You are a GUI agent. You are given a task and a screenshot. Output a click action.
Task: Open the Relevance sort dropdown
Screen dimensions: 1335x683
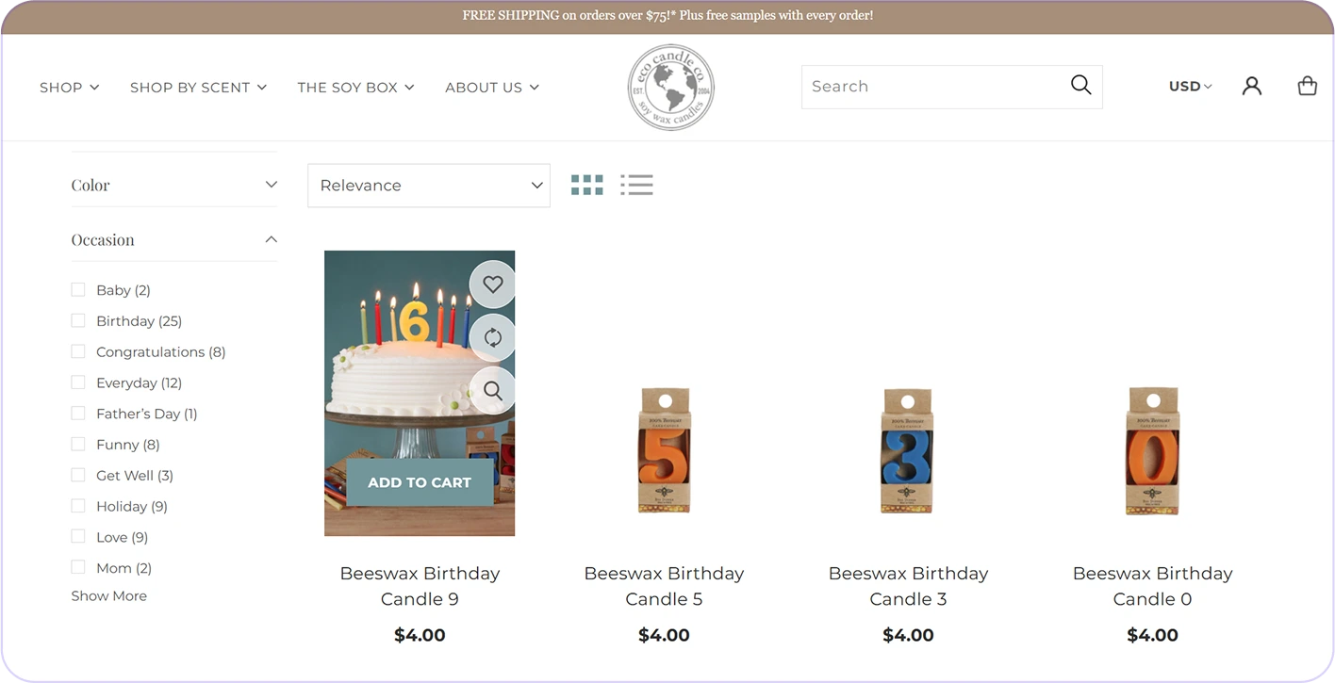pos(428,186)
